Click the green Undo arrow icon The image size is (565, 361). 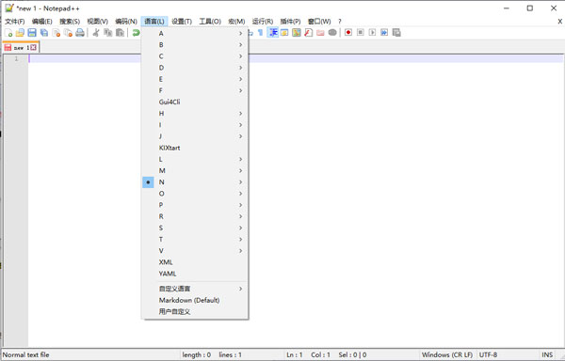(136, 33)
